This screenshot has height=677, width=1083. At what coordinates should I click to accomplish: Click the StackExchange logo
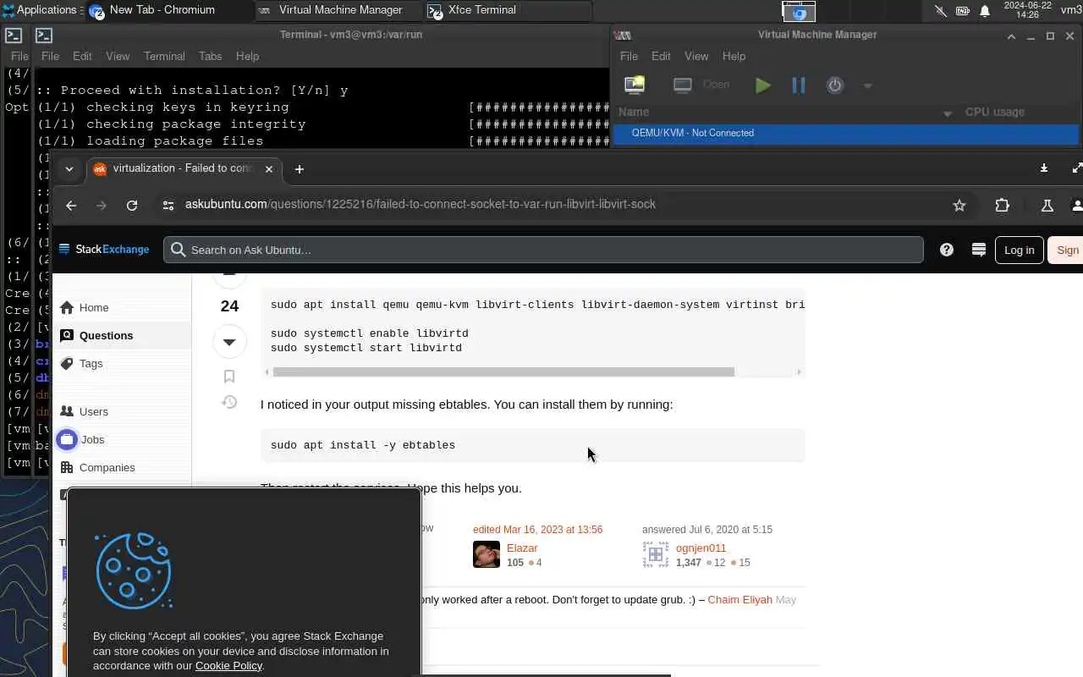pos(104,250)
